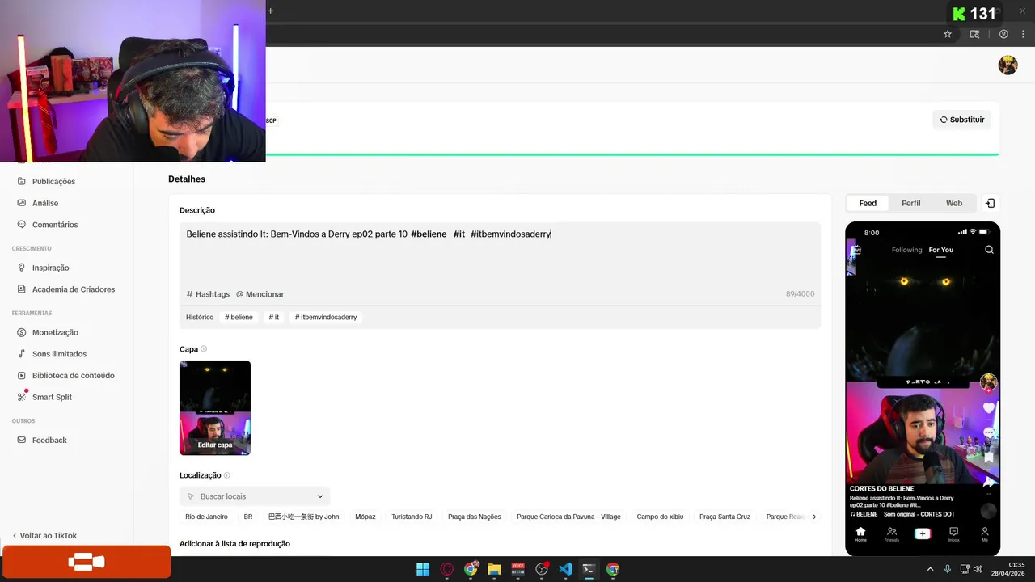Select the Praça Santa Cruz location chip
The width and height of the screenshot is (1035, 582).
pos(724,517)
